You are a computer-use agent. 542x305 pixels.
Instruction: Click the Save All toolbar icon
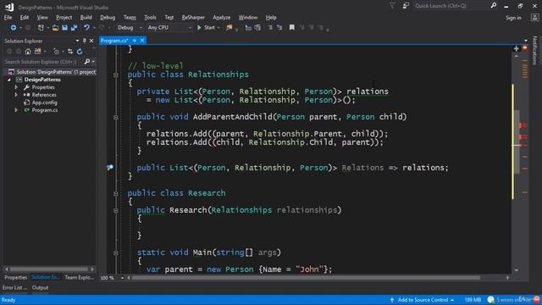coord(74,28)
